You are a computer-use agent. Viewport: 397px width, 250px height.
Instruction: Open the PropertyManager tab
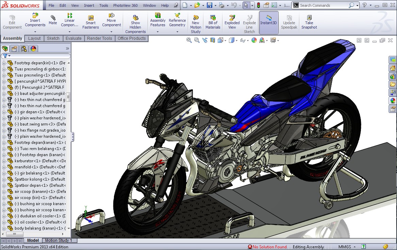(x=14, y=49)
